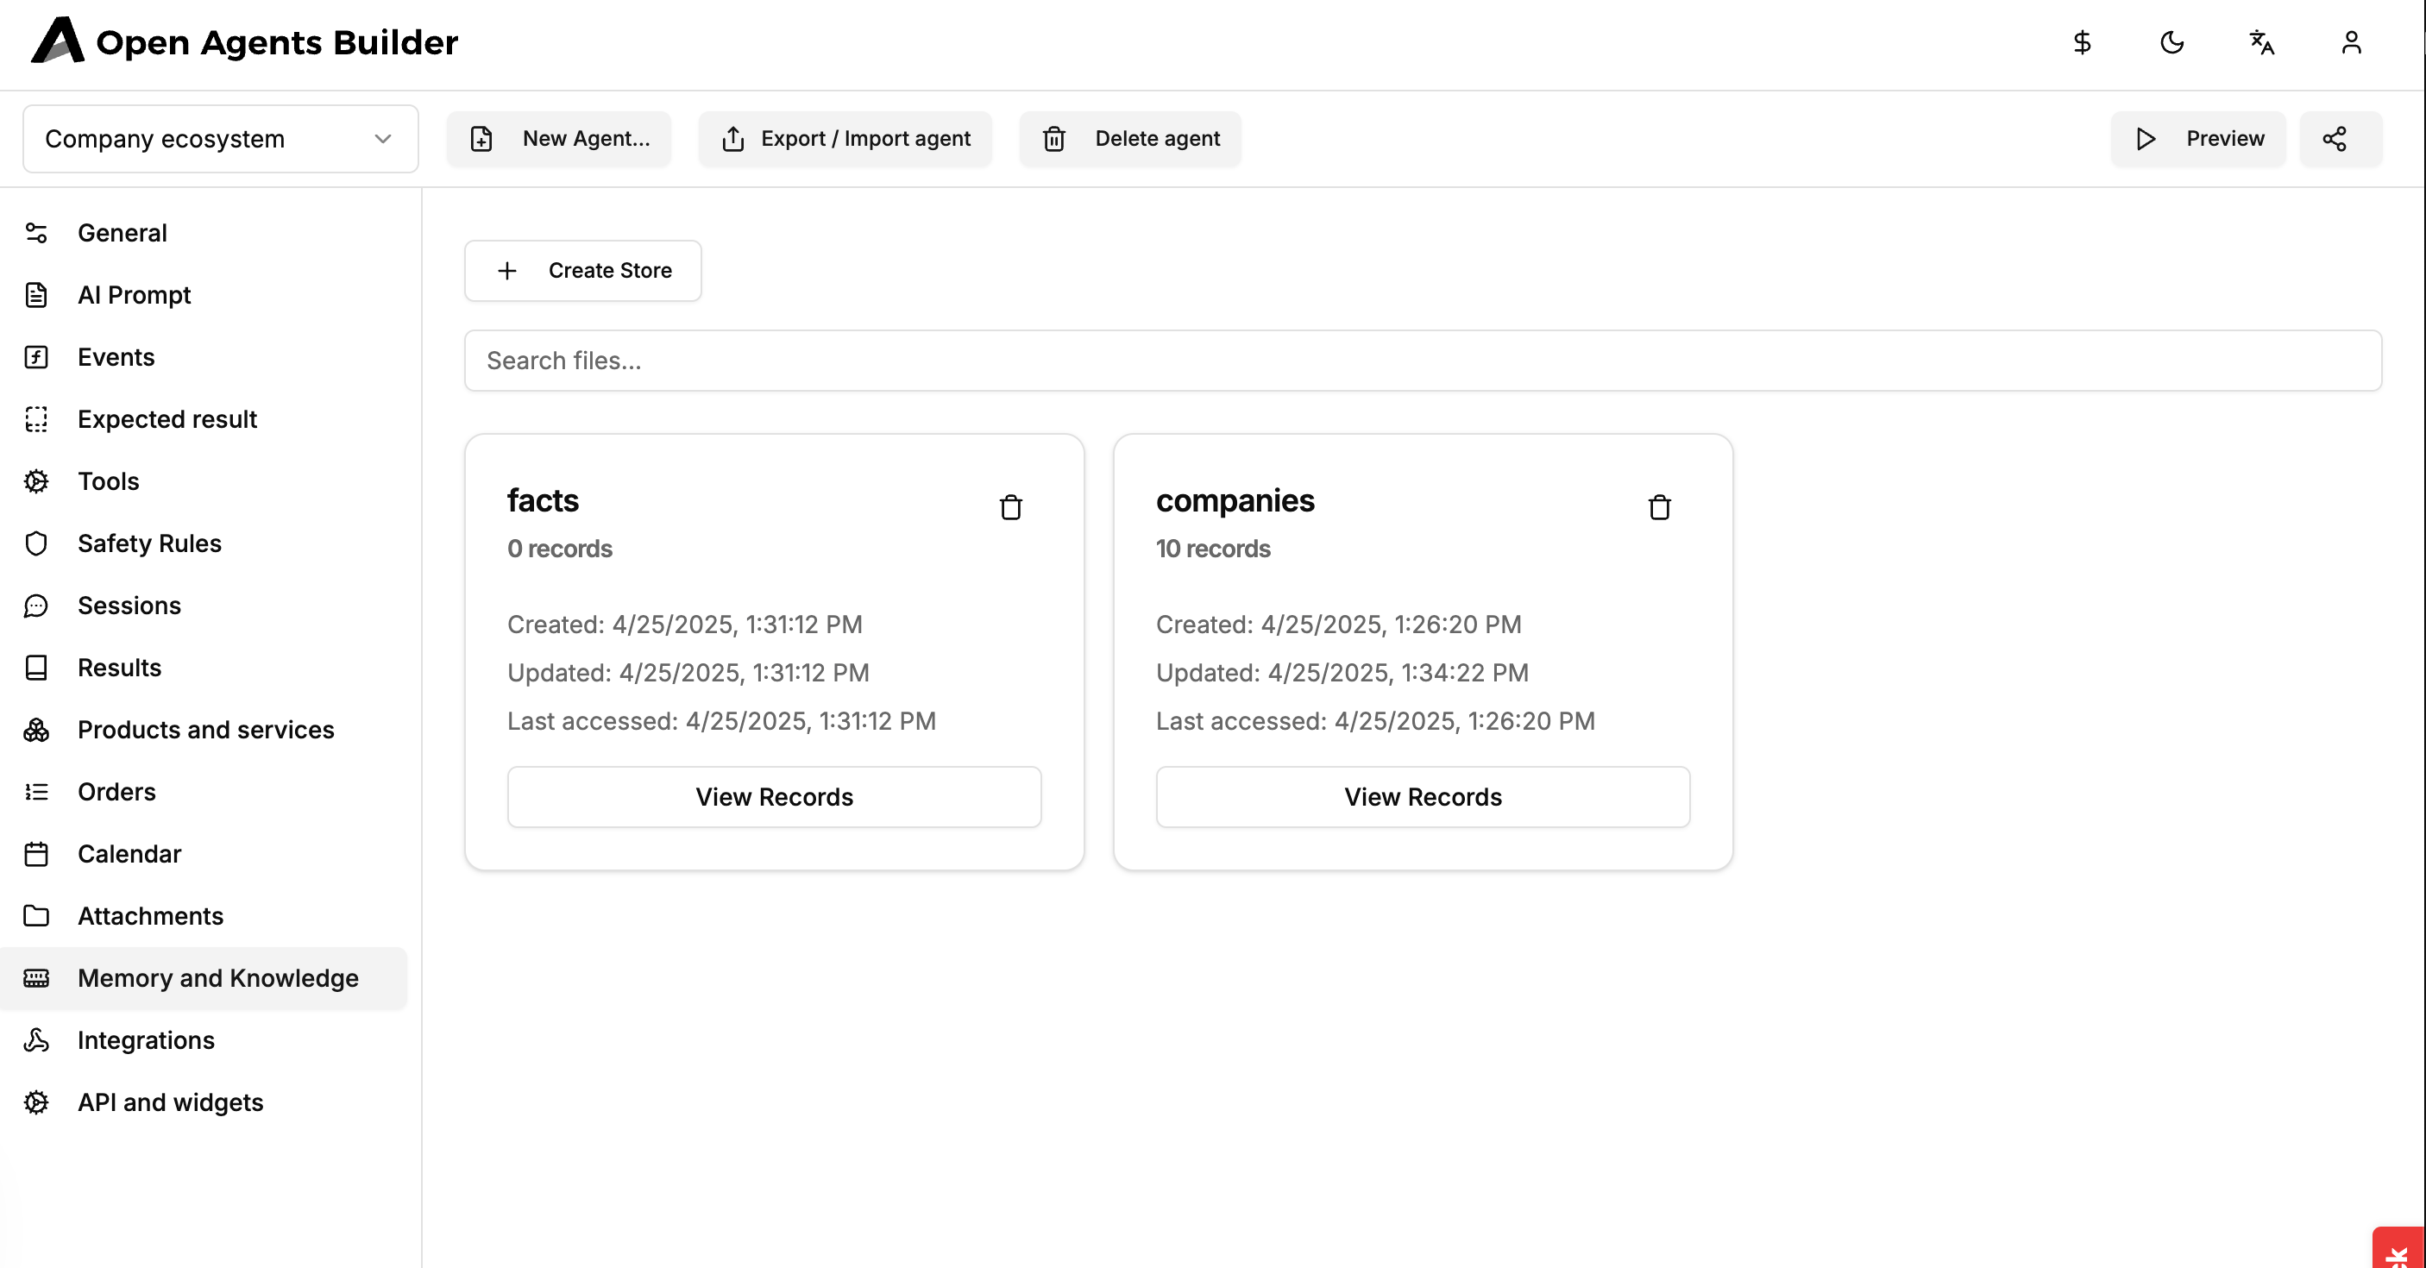2426x1268 pixels.
Task: Delete the companies store via trash icon
Action: click(x=1659, y=507)
